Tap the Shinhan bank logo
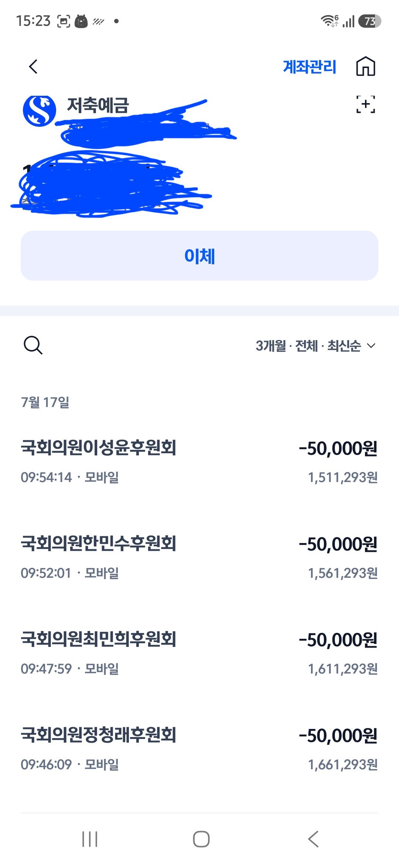This screenshot has height=865, width=399. pyautogui.click(x=40, y=111)
